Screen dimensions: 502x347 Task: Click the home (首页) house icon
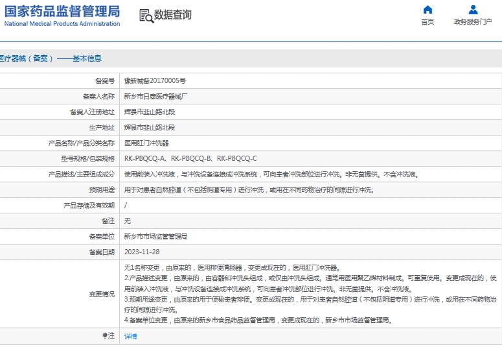click(x=428, y=10)
